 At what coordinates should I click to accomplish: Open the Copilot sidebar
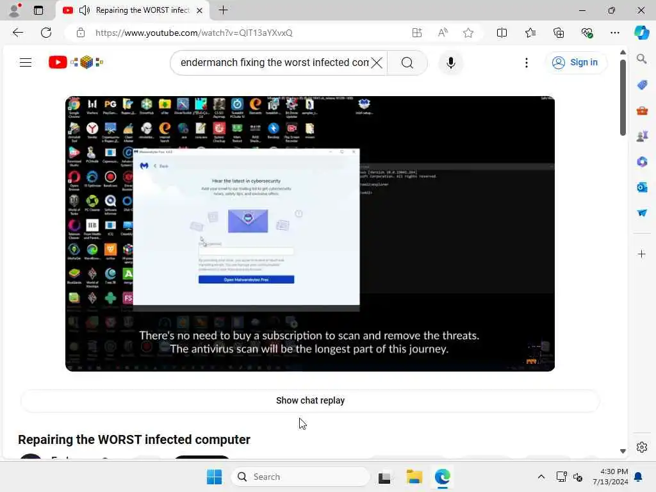(x=641, y=33)
